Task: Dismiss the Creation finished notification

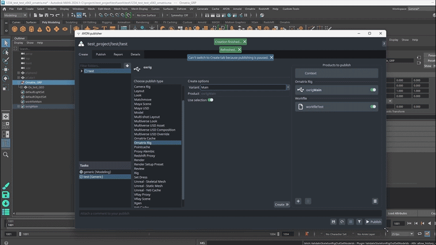Action: [x=245, y=42]
